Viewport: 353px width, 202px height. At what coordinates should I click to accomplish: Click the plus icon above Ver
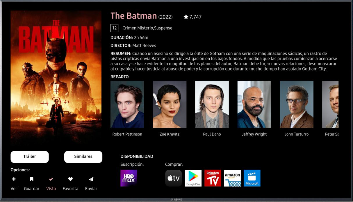click(x=14, y=179)
